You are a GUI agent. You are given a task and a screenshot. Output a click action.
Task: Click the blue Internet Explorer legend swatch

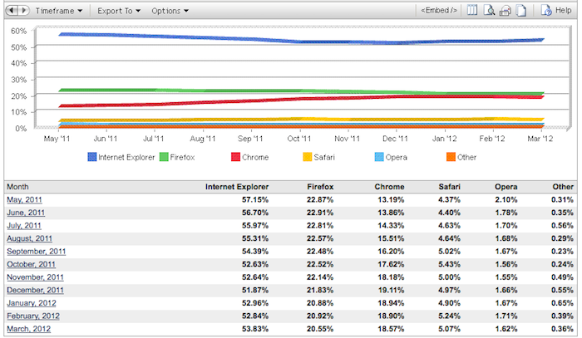[x=92, y=157]
